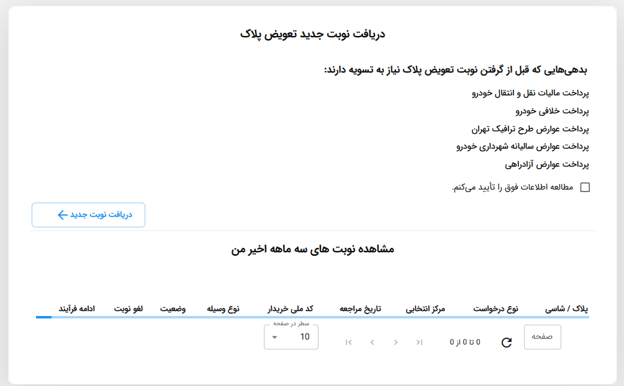Click the '>|' pagination icon
Image resolution: width=624 pixels, height=386 pixels.
[420, 342]
